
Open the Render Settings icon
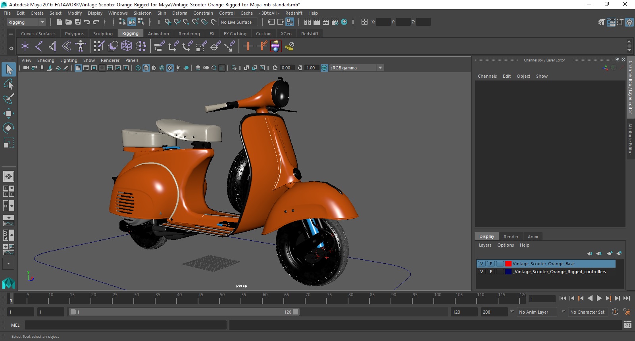point(335,22)
